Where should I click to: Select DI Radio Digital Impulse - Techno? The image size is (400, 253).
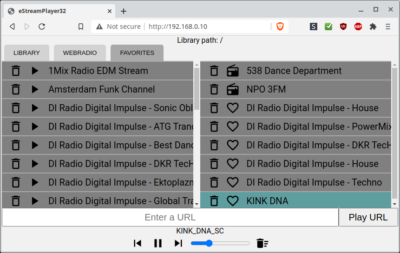295,182
